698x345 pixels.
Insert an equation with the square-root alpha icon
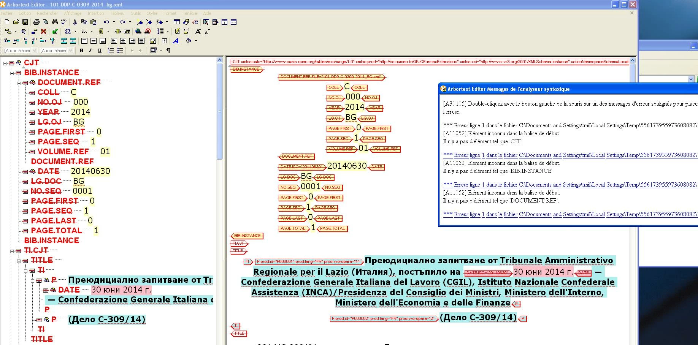[195, 22]
